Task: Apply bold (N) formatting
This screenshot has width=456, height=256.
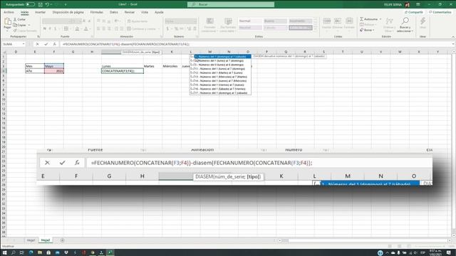Action: [45, 28]
